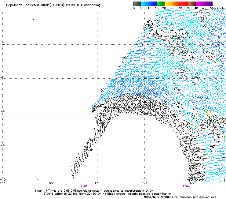Click the brown 35-40 knots legend segment

[x=192, y=4]
